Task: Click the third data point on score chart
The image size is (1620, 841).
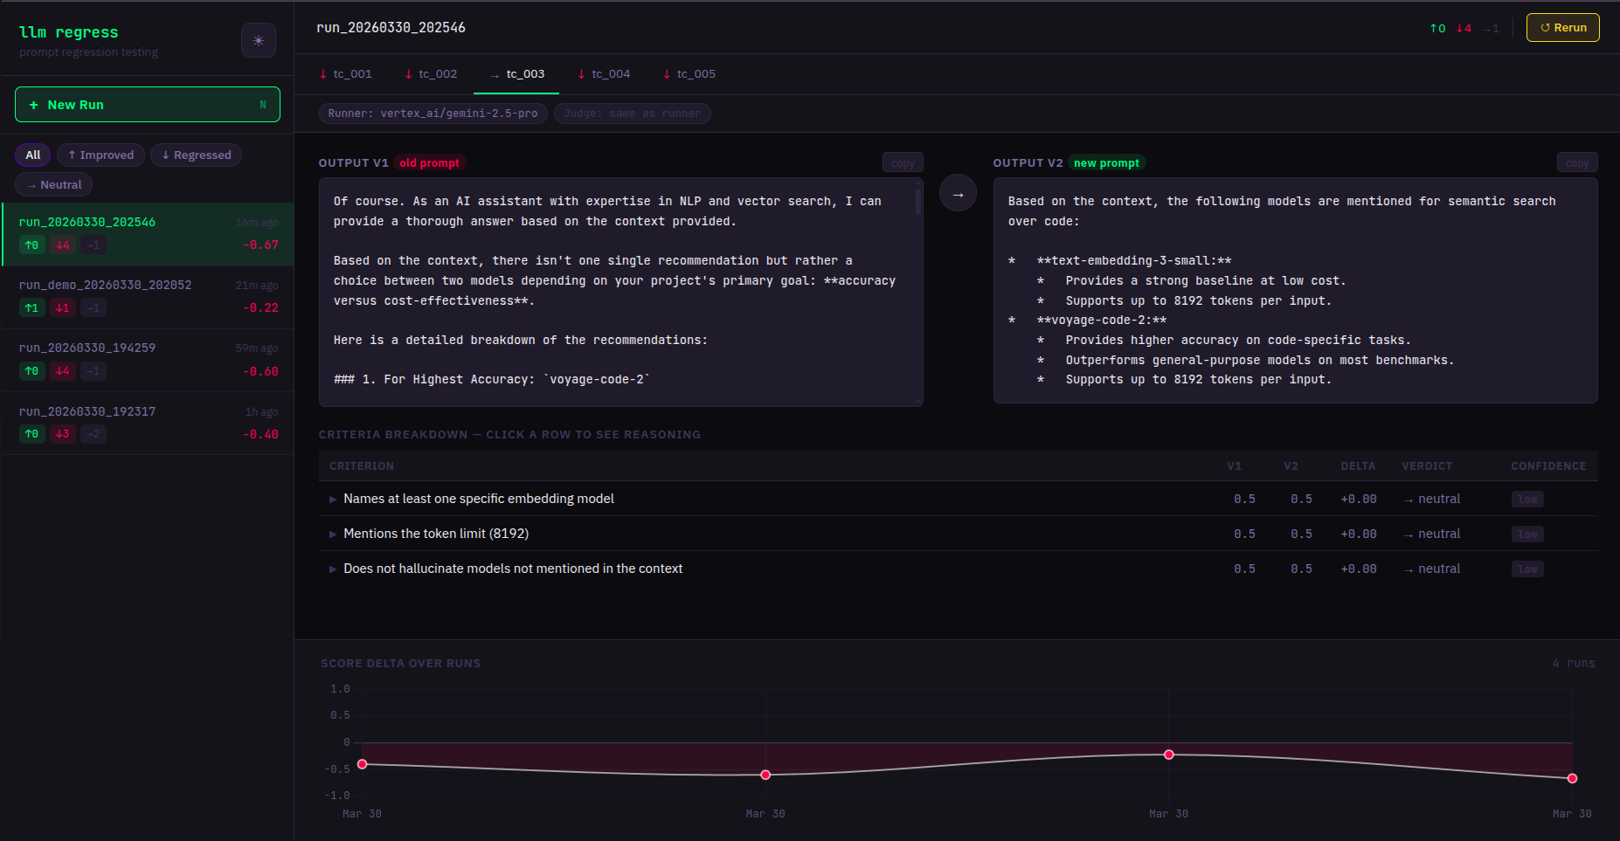Action: 1169,755
